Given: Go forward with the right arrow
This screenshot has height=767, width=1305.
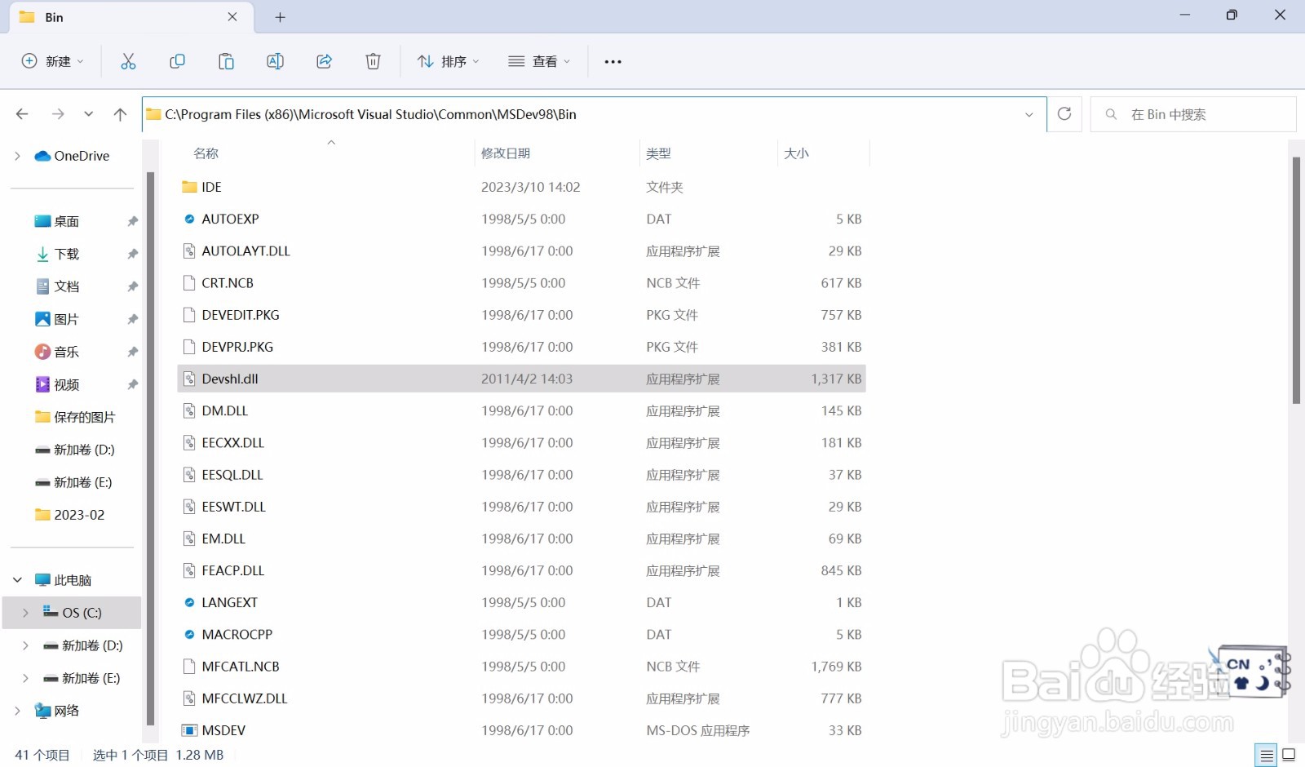Looking at the screenshot, I should tap(58, 114).
